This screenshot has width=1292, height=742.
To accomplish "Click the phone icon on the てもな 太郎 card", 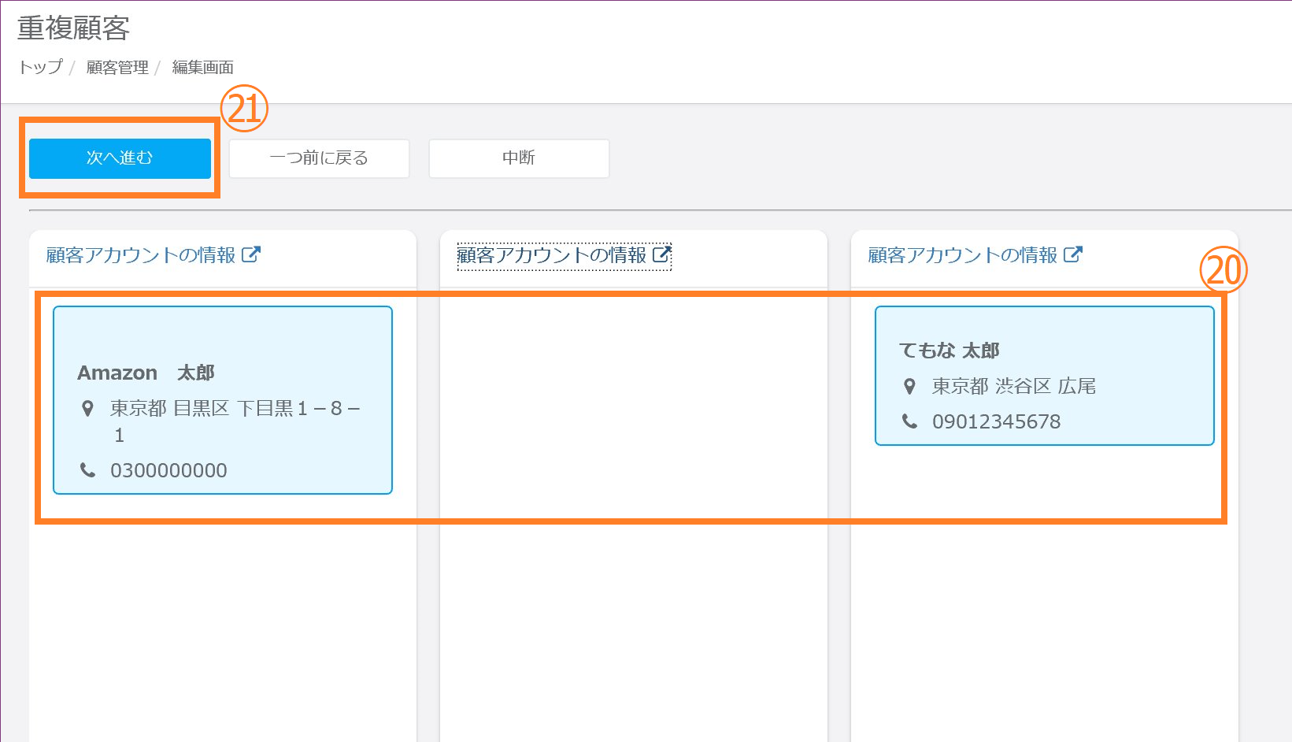I will 909,421.
